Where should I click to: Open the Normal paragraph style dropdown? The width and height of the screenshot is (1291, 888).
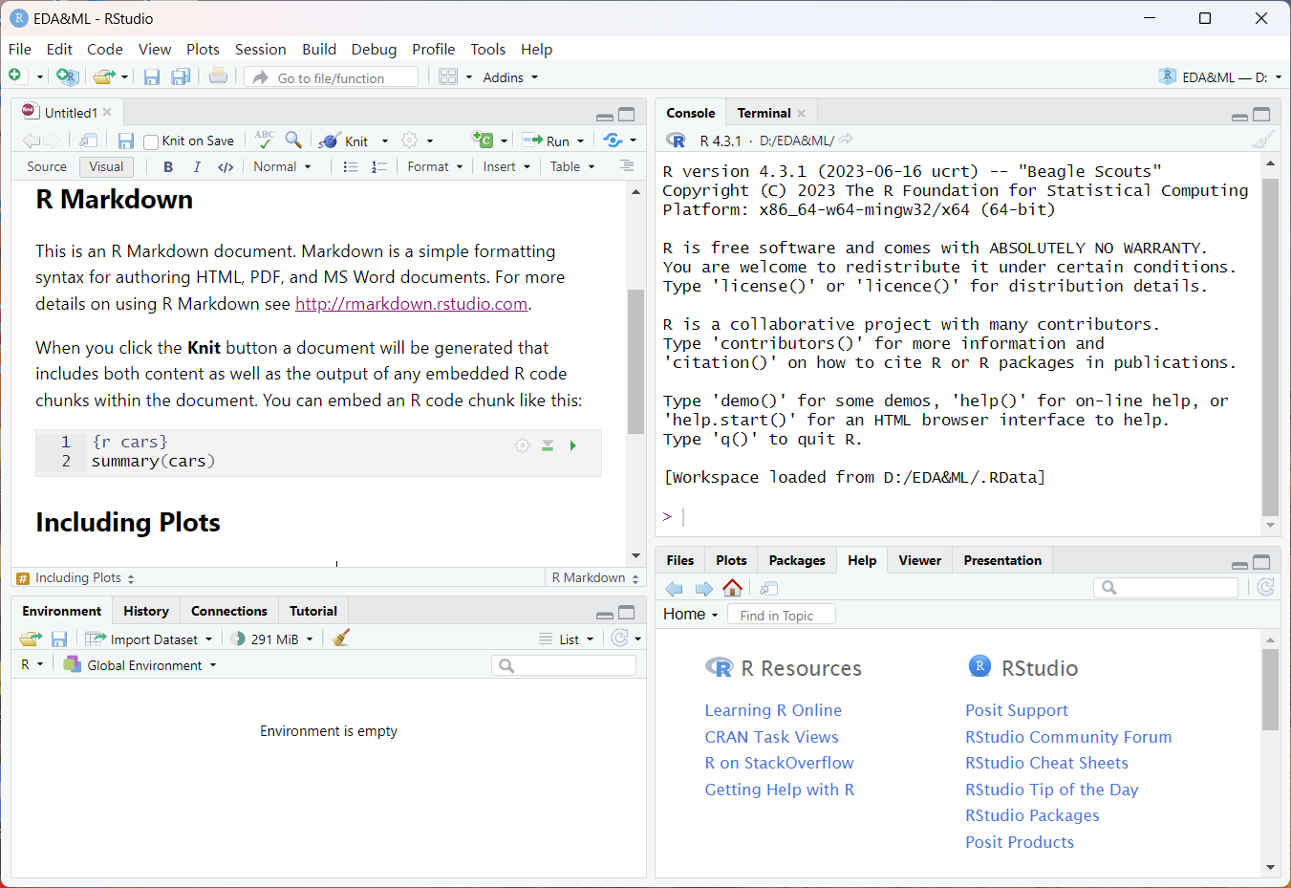282,166
